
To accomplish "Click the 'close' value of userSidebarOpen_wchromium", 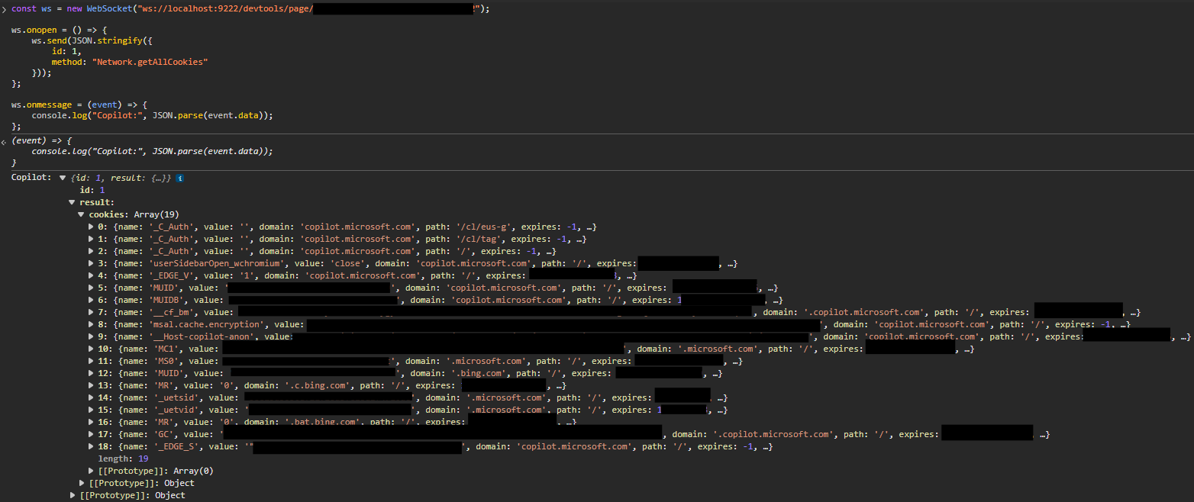I will (x=346, y=263).
